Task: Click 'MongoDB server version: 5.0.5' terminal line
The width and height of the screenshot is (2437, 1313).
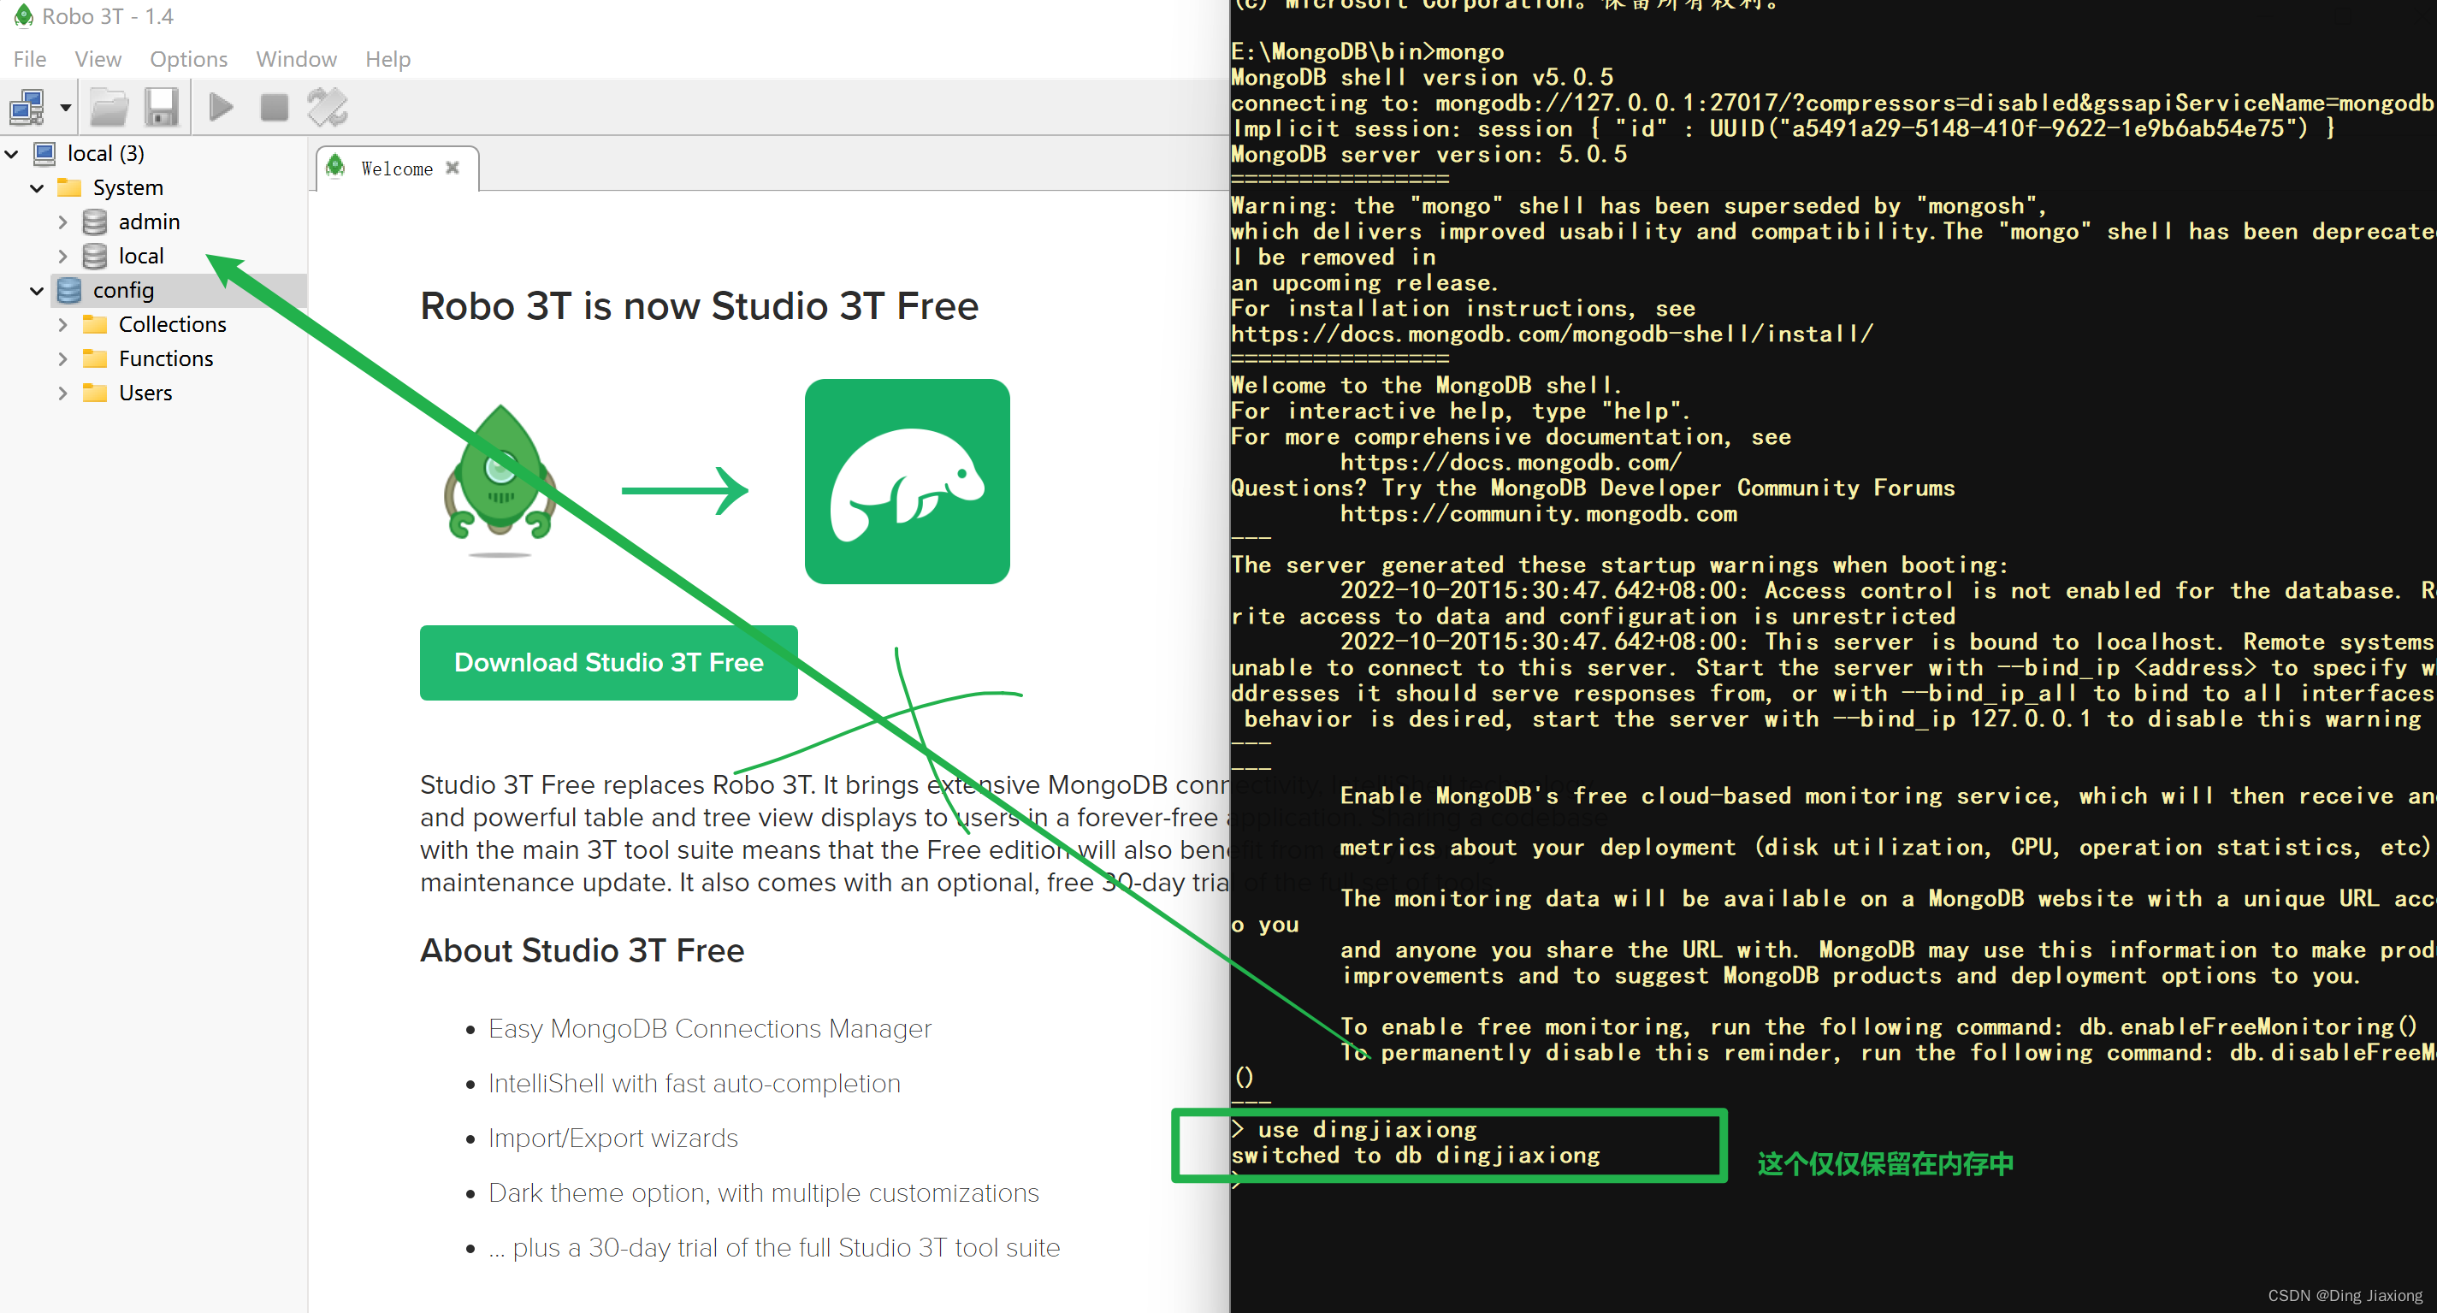Action: click(x=1428, y=154)
